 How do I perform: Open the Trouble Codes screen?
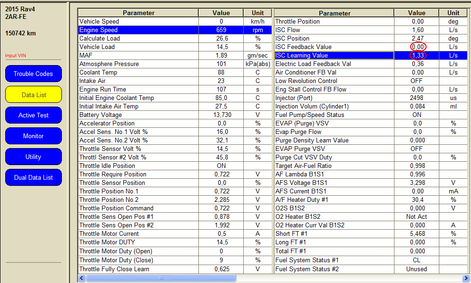point(34,74)
